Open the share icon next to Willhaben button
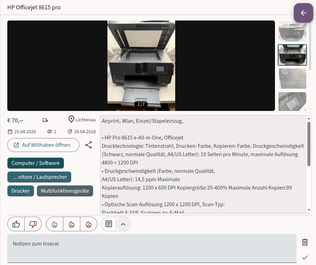The height and width of the screenshot is (265, 316). click(88, 145)
